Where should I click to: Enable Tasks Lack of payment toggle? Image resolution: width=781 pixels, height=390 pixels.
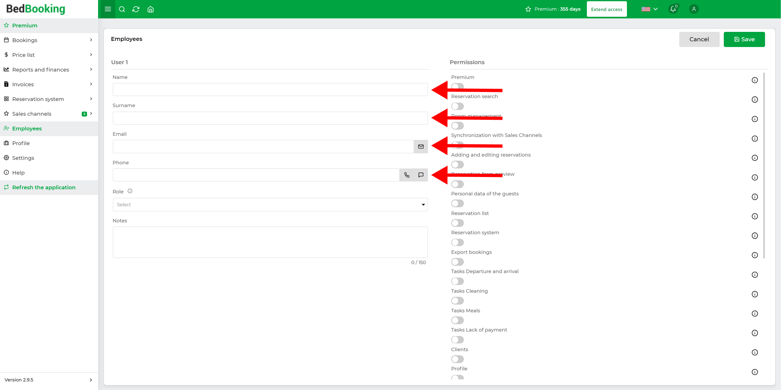(x=457, y=340)
